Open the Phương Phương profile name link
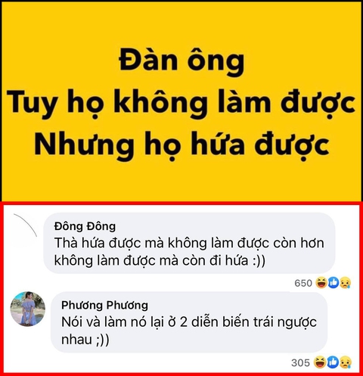The width and height of the screenshot is (363, 376). [104, 305]
